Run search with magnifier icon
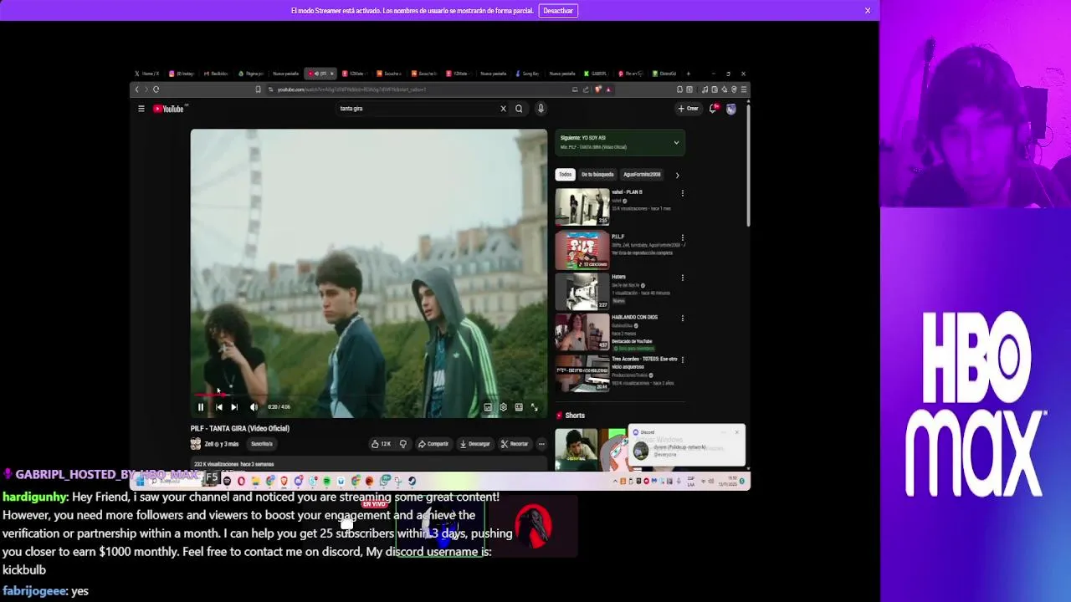This screenshot has height=602, width=1071. point(519,109)
